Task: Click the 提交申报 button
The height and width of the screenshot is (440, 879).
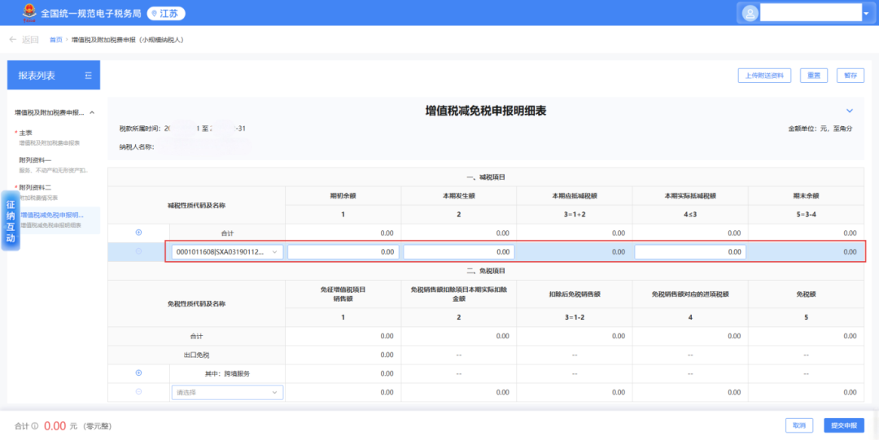Action: coord(844,425)
